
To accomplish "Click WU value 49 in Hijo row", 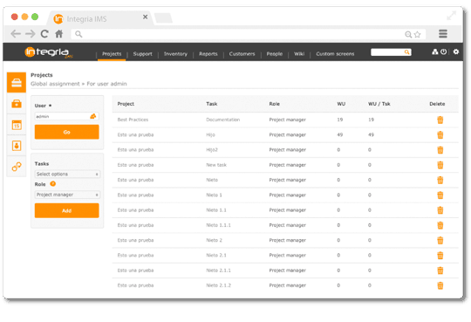I will click(340, 134).
